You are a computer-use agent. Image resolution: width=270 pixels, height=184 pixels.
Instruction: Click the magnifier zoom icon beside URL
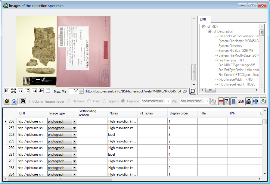pyautogui.click(x=193, y=91)
